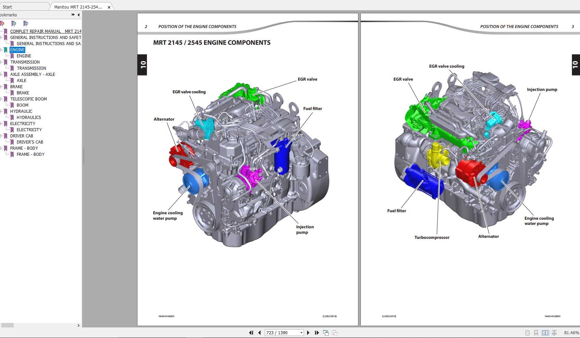This screenshot has height=338, width=580.
Task: Switch to single page view mode
Action: (x=527, y=333)
